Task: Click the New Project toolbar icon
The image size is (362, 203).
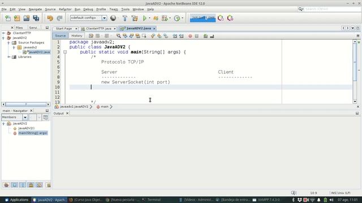Action: pyautogui.click(x=17, y=18)
